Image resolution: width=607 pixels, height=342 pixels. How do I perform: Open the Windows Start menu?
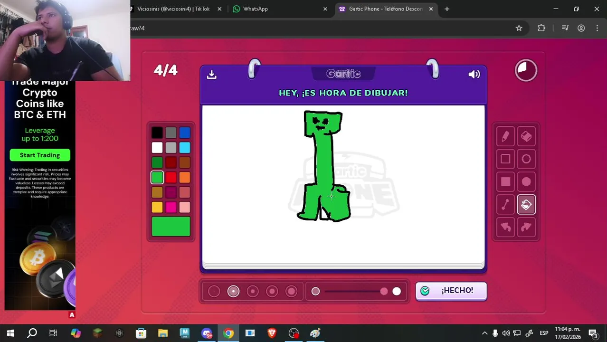pyautogui.click(x=10, y=333)
